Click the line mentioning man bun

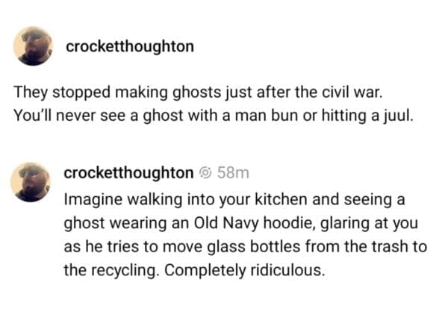coord(214,116)
